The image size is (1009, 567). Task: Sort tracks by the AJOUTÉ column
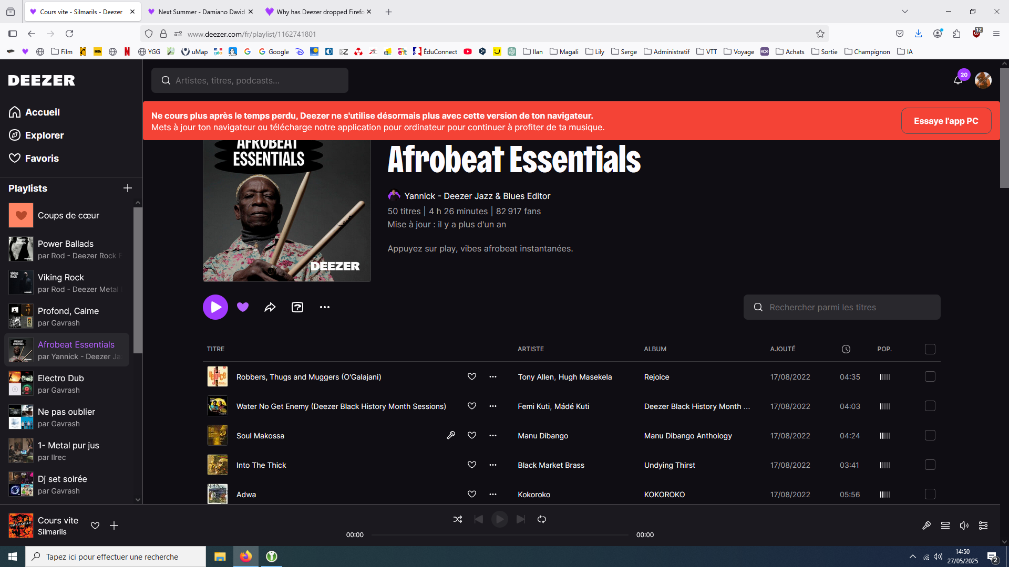point(783,349)
